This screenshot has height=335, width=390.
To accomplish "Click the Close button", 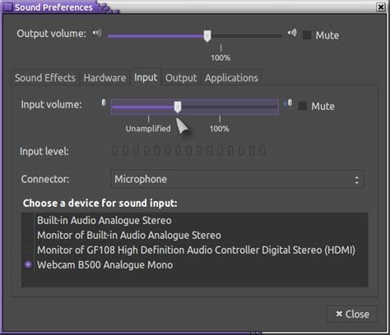I will coord(352,314).
